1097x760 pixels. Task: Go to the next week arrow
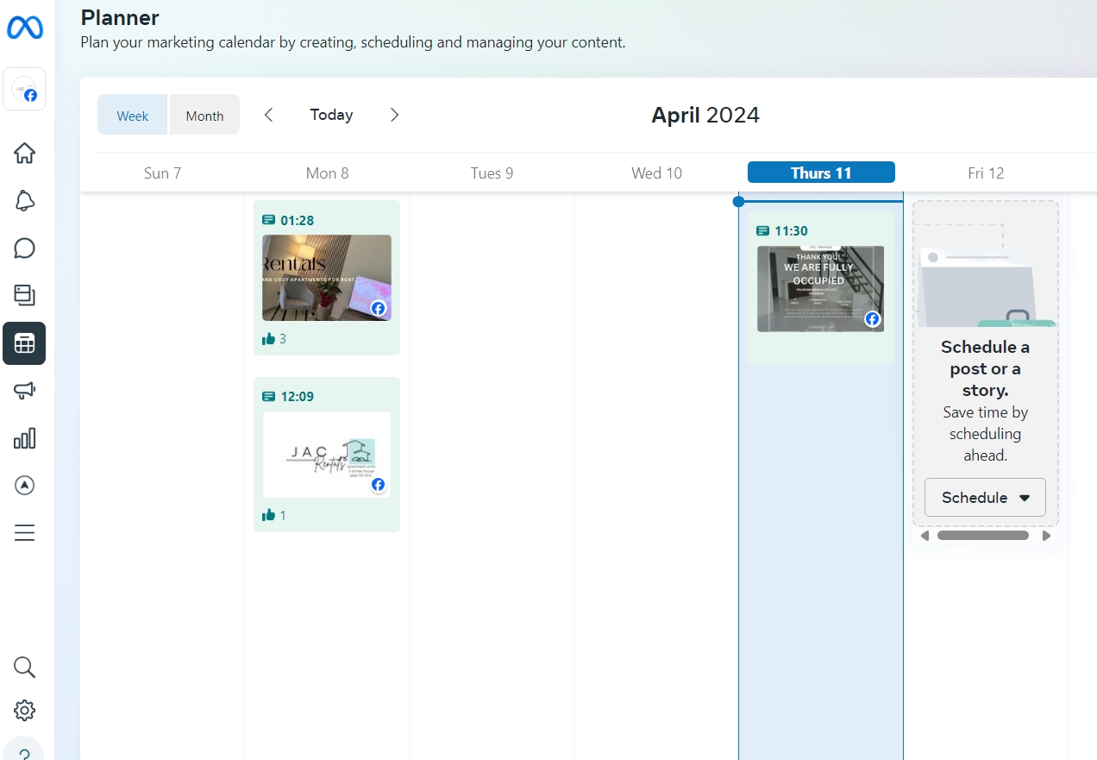tap(394, 115)
